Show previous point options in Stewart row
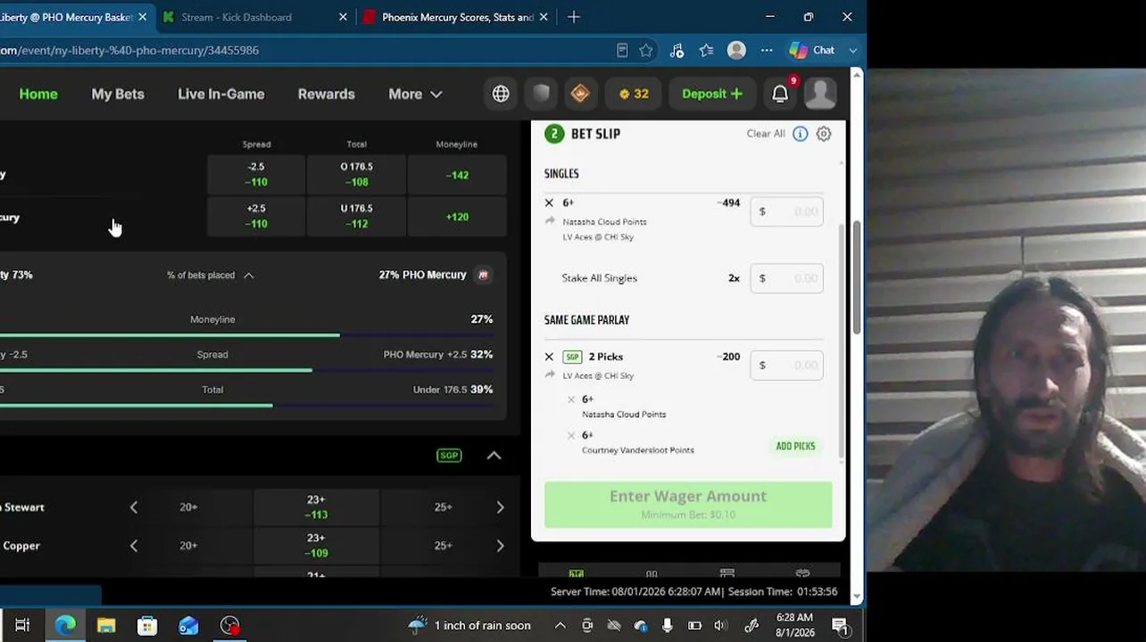 134,507
